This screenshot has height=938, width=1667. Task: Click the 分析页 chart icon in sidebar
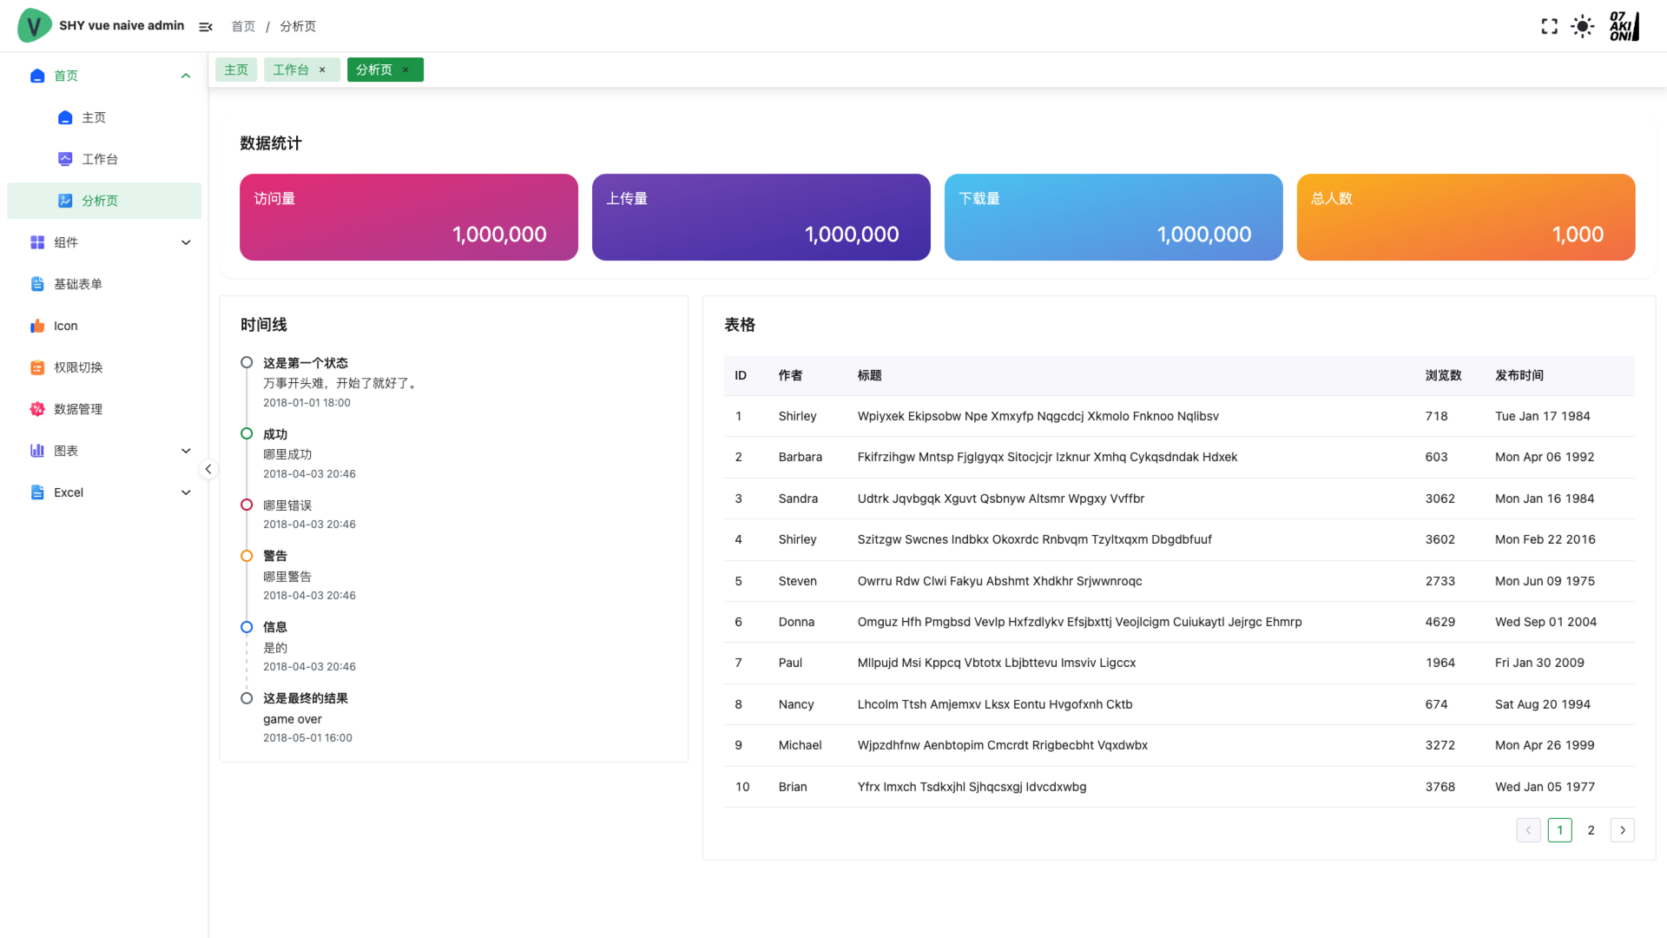(x=65, y=201)
